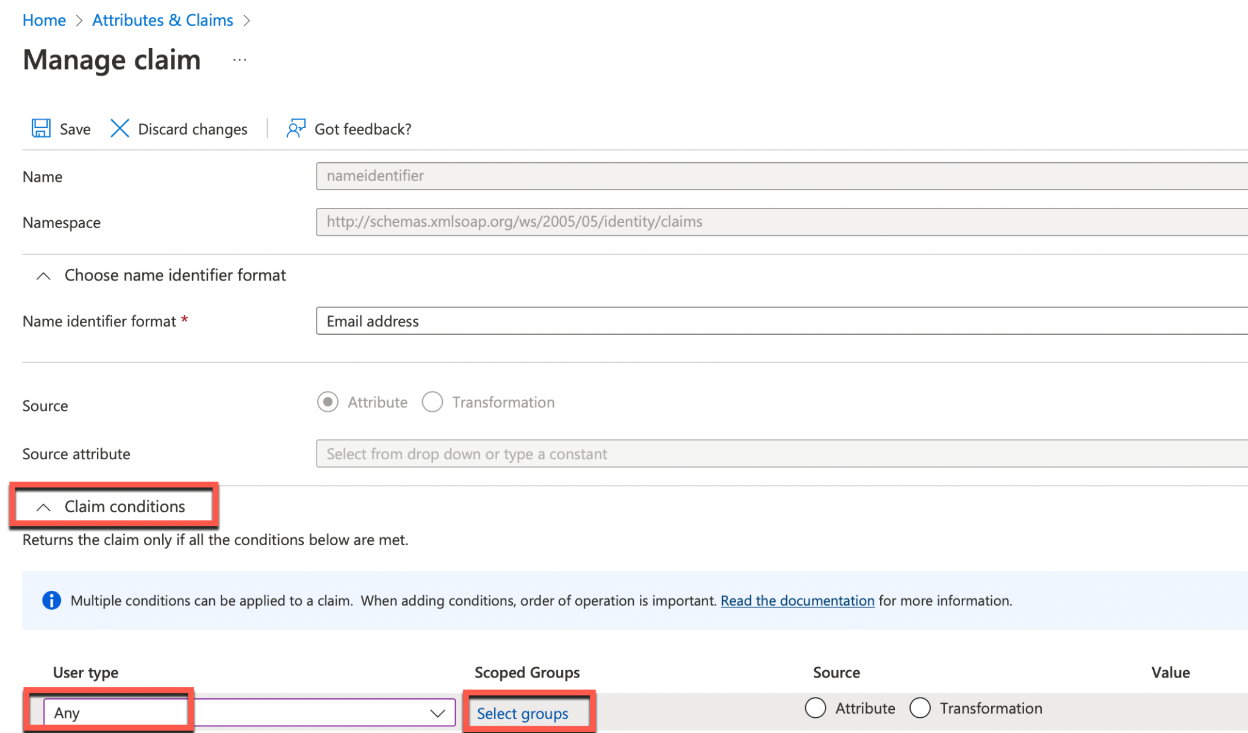
Task: Click the Got feedback icon
Action: pos(295,128)
